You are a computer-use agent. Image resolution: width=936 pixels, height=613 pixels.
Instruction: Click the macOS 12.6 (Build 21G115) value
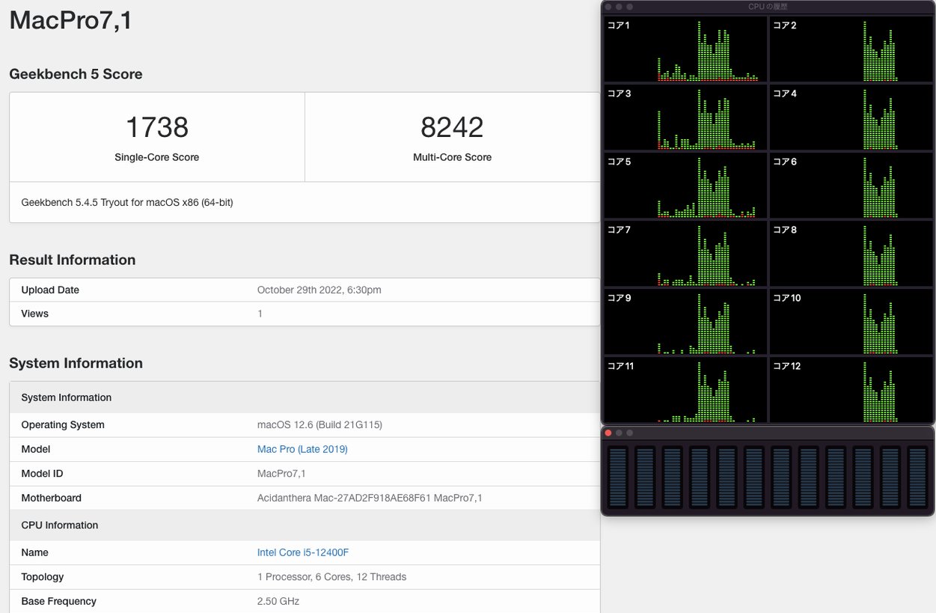(319, 424)
